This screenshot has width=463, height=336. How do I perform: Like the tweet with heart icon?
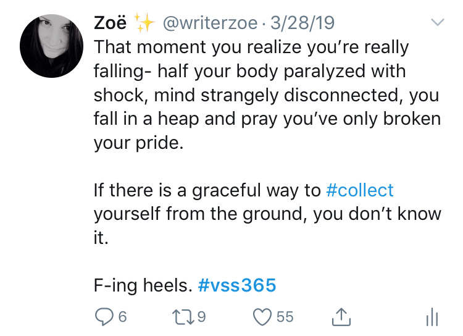262,317
